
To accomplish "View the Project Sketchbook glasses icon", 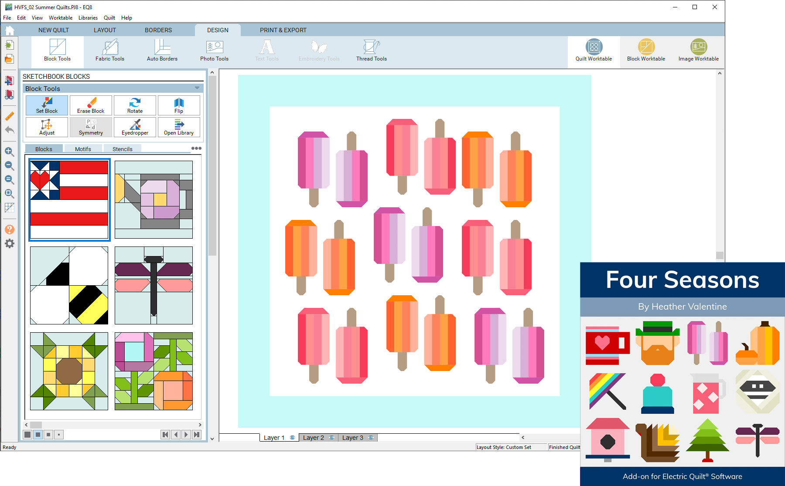I will pos(9,94).
